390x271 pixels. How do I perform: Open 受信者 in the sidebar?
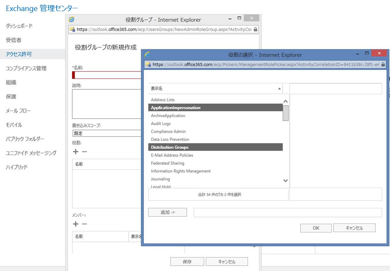13,40
